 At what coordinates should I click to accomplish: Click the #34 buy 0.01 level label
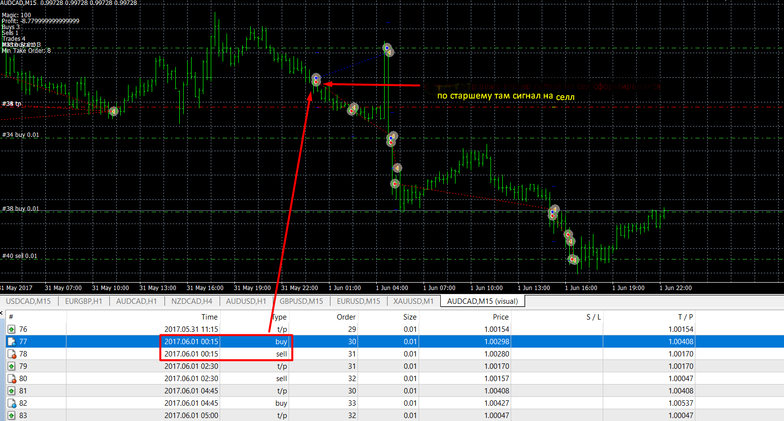21,135
